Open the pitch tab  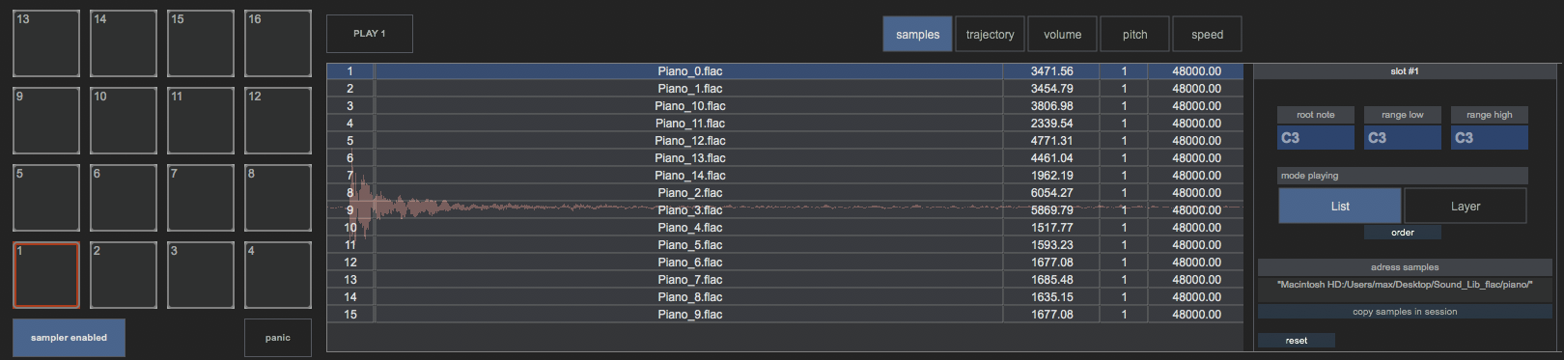click(x=1134, y=34)
